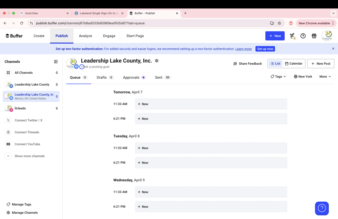Image resolution: width=338 pixels, height=219 pixels.
Task: Open the sprout icon with badge 3
Action: (x=292, y=36)
